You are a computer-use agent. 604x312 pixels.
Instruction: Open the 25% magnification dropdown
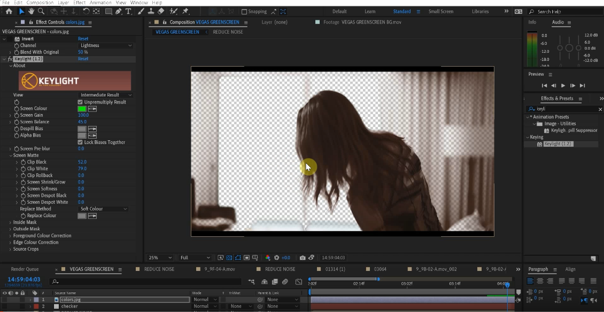pyautogui.click(x=159, y=258)
